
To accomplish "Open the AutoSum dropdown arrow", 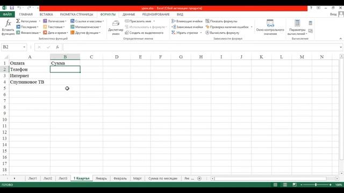I will click(39, 21).
